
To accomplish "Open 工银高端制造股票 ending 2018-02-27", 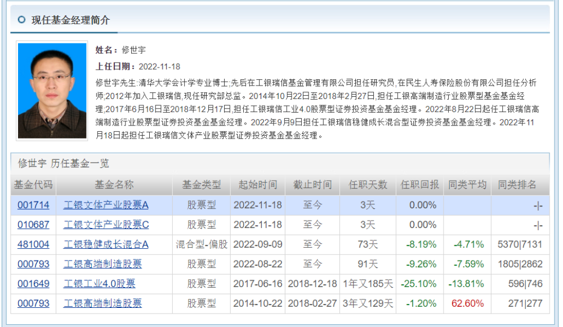I will click(x=102, y=303).
